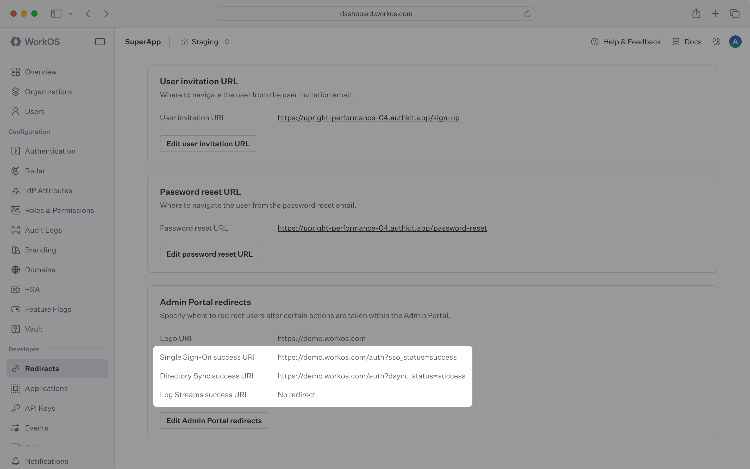The image size is (750, 469).
Task: Open the user avatar account menu
Action: (735, 42)
